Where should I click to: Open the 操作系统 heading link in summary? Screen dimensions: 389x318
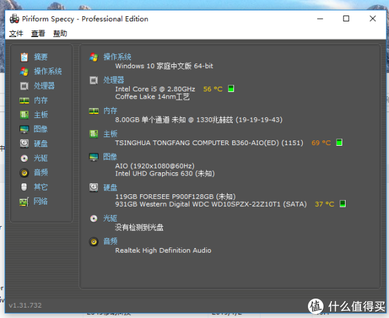(x=117, y=57)
